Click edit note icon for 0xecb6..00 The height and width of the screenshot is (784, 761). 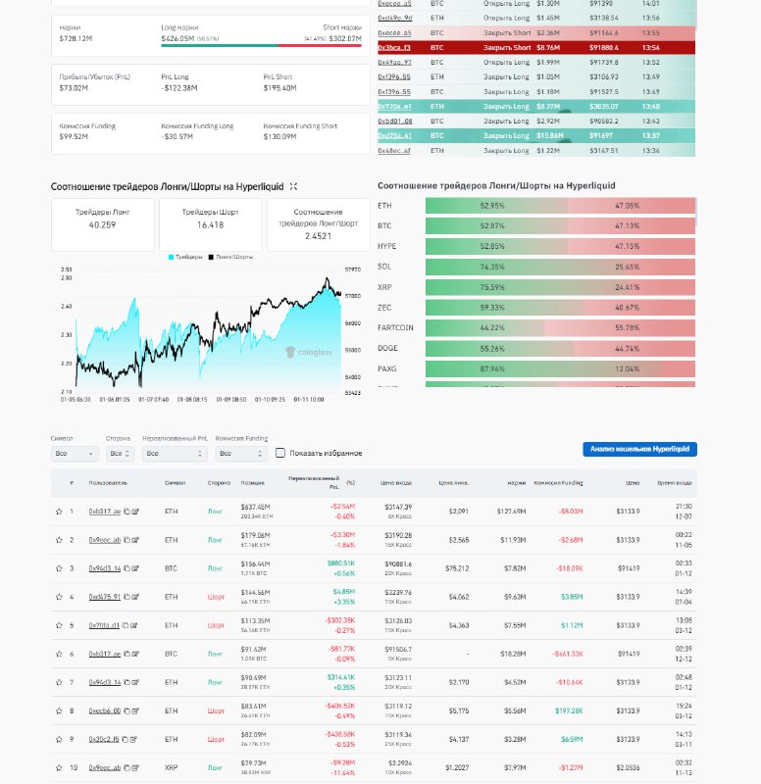coord(135,710)
